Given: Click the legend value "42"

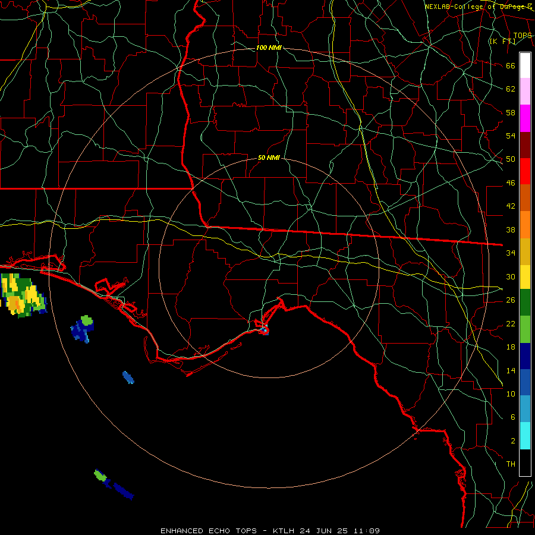Looking at the screenshot, I should click(x=511, y=206).
